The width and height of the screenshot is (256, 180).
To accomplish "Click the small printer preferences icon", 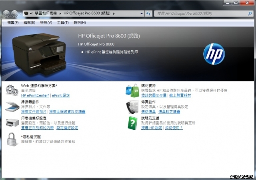I will tap(12, 123).
